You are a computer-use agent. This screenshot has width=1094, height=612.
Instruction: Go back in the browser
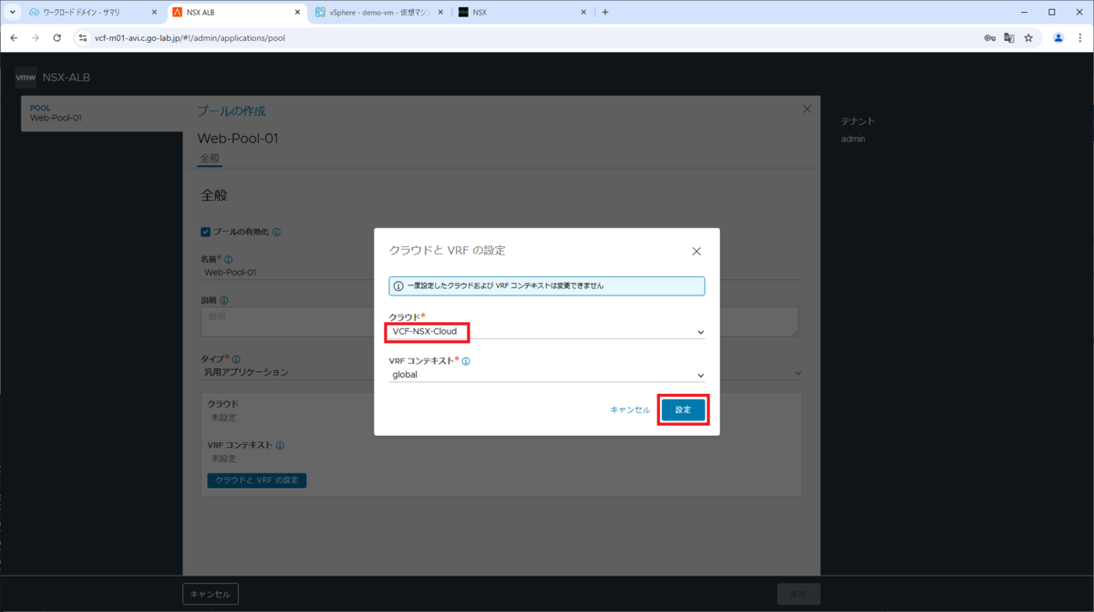[x=14, y=38]
